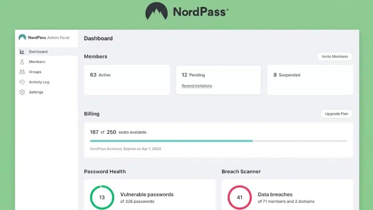Image resolution: width=373 pixels, height=210 pixels.
Task: Click the Members person icon in sidebar
Action: (22, 62)
